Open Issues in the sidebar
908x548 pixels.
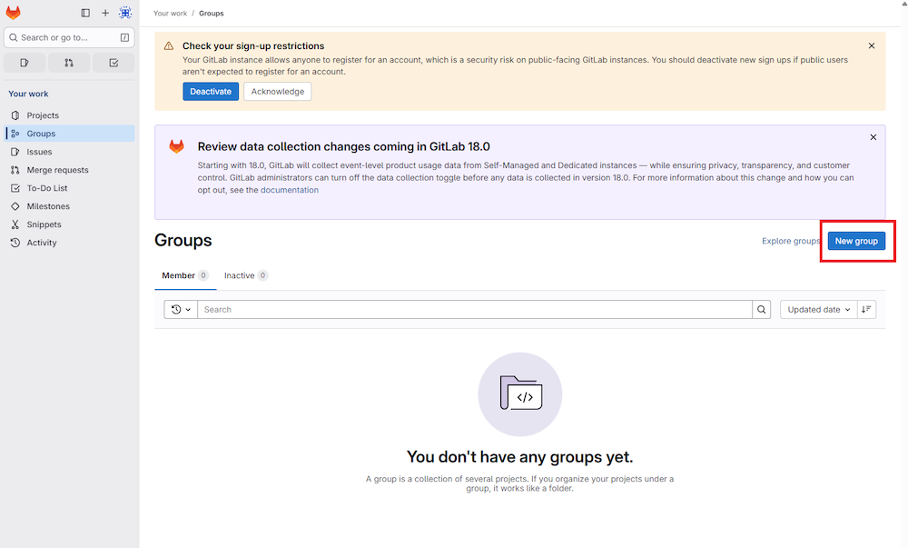point(70,152)
